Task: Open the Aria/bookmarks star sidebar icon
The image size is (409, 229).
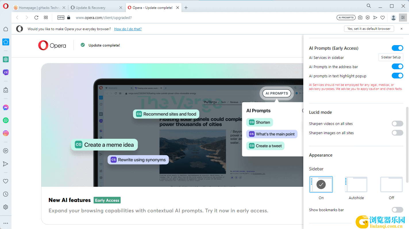Action: pos(6,42)
